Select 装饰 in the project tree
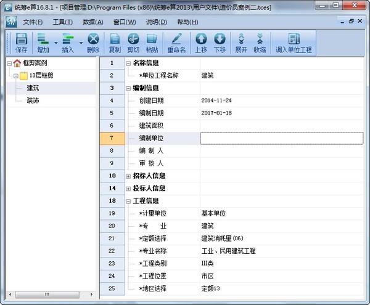 [33, 100]
